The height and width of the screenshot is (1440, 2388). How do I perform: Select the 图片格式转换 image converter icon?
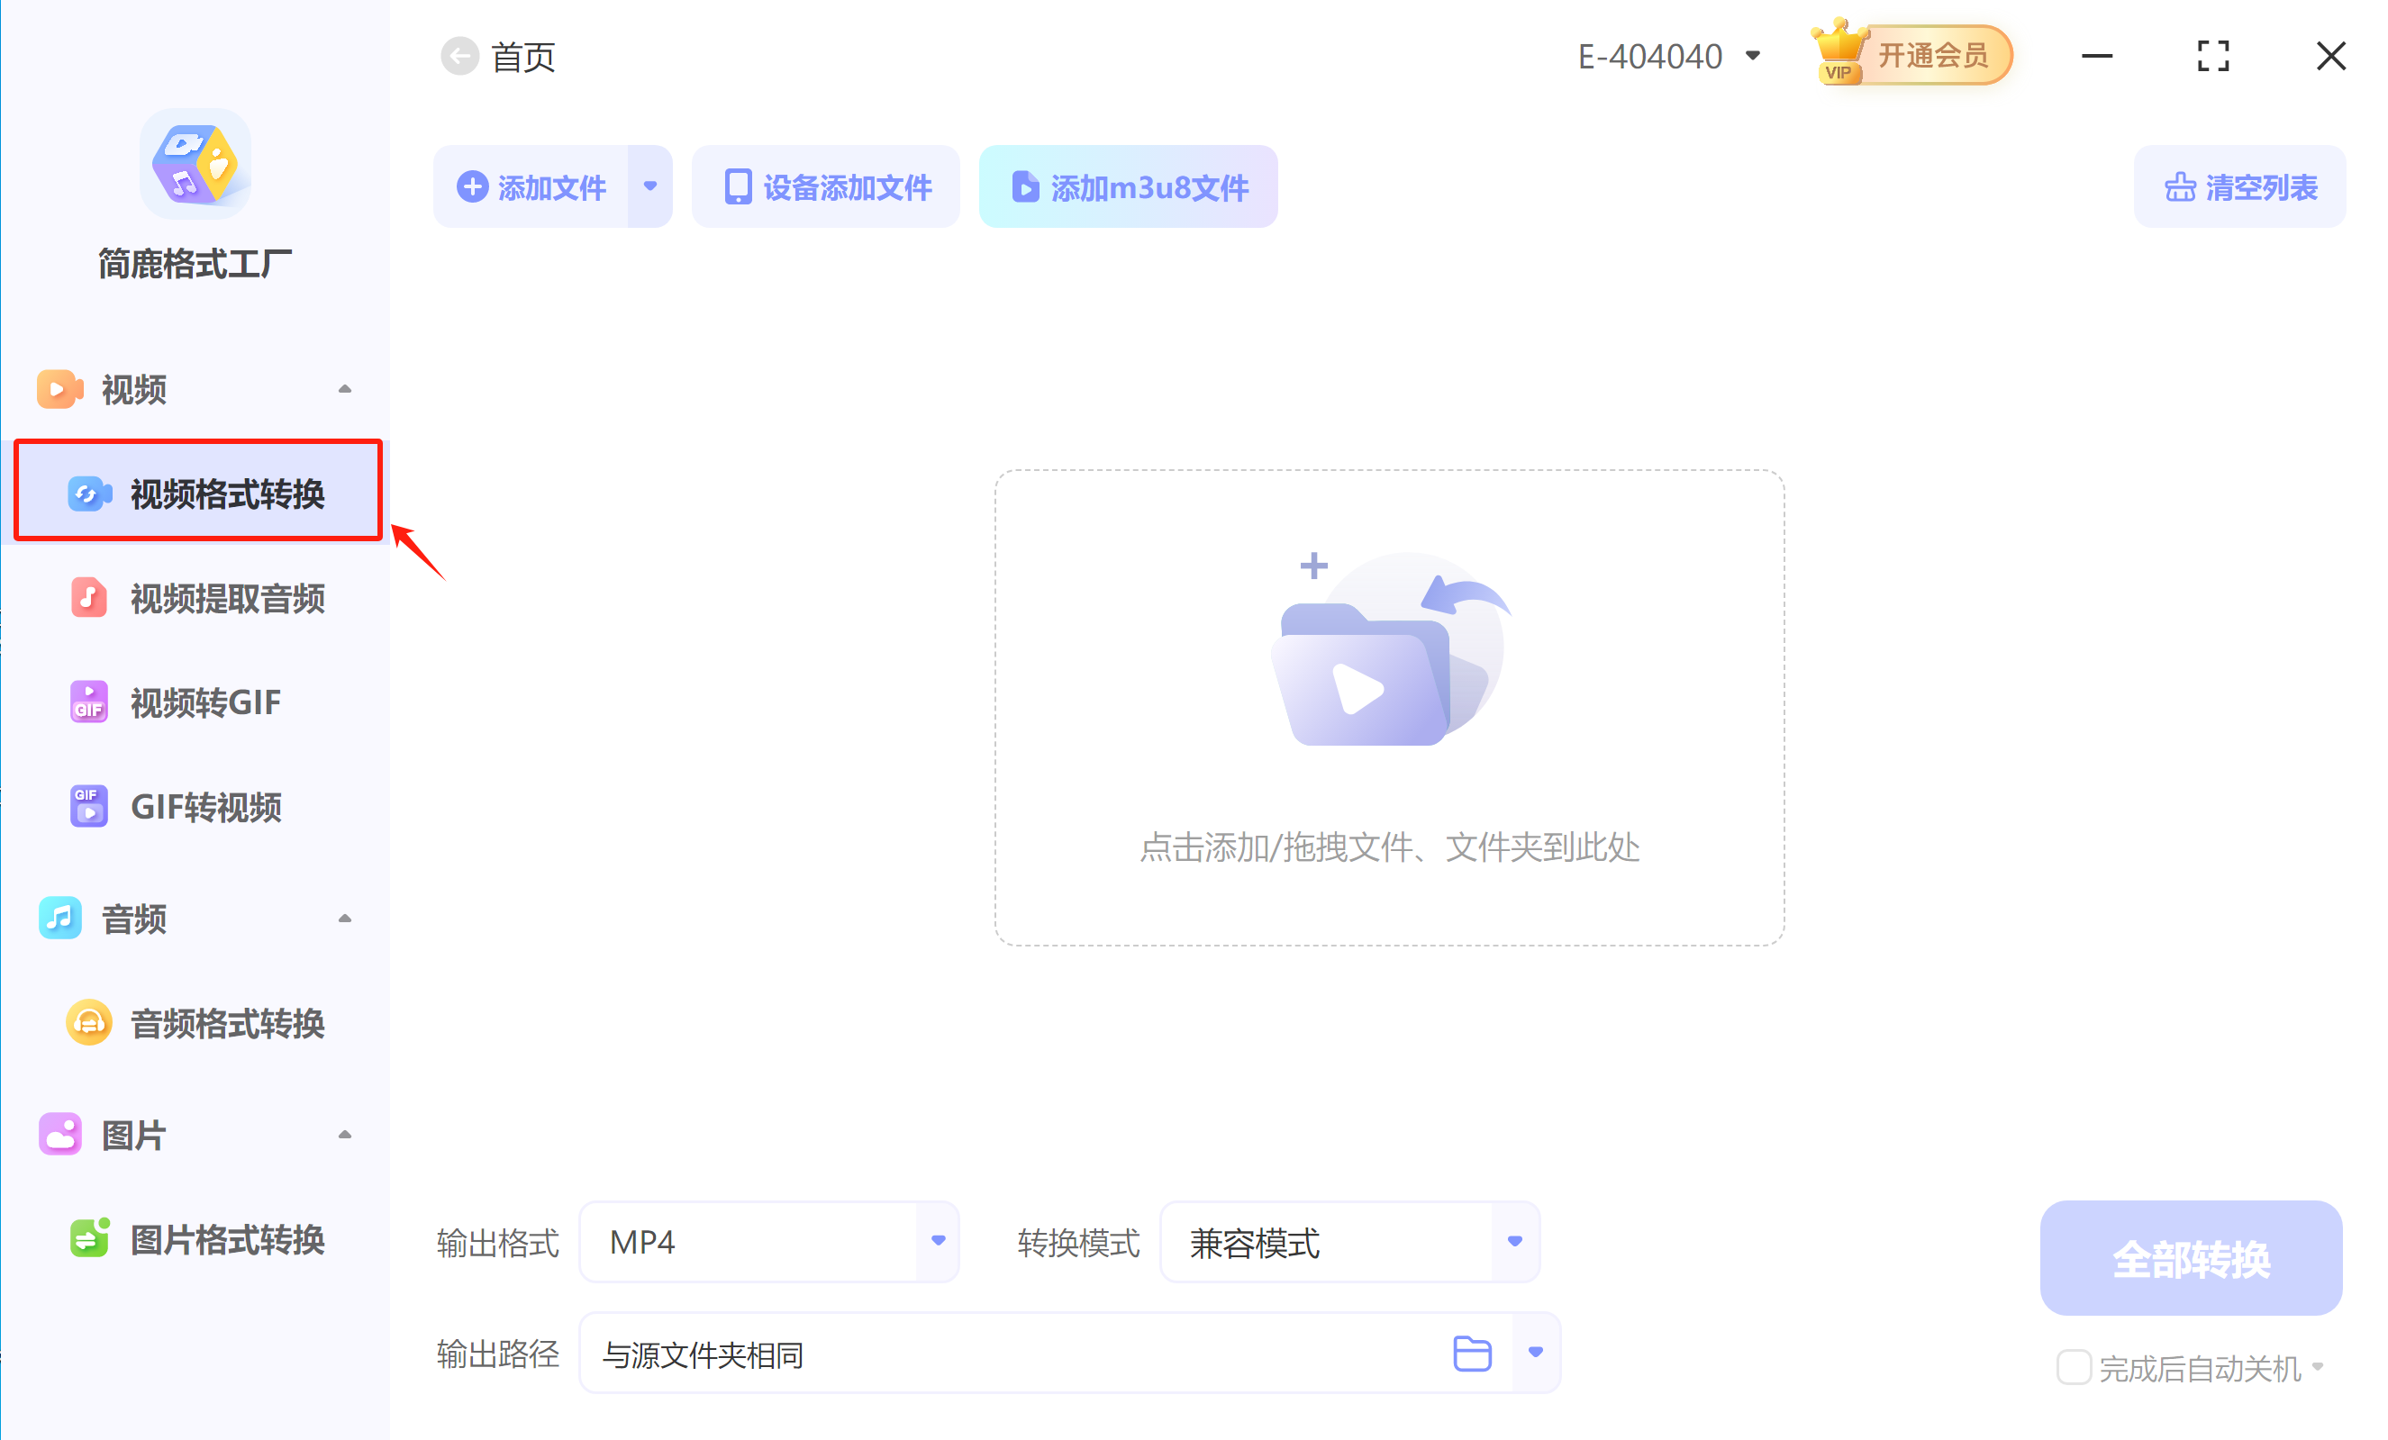tap(88, 1238)
